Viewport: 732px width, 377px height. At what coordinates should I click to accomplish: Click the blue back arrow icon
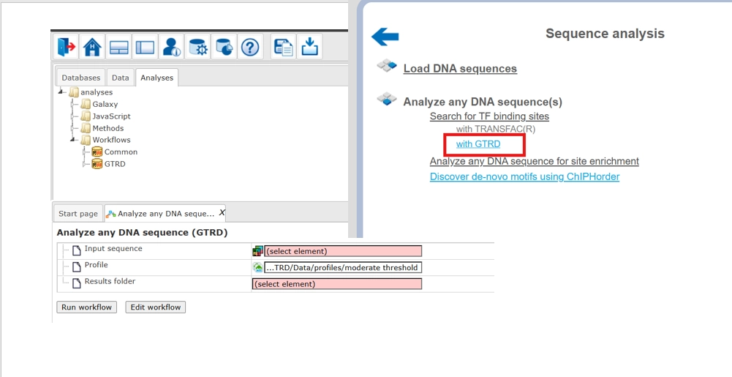tap(385, 37)
